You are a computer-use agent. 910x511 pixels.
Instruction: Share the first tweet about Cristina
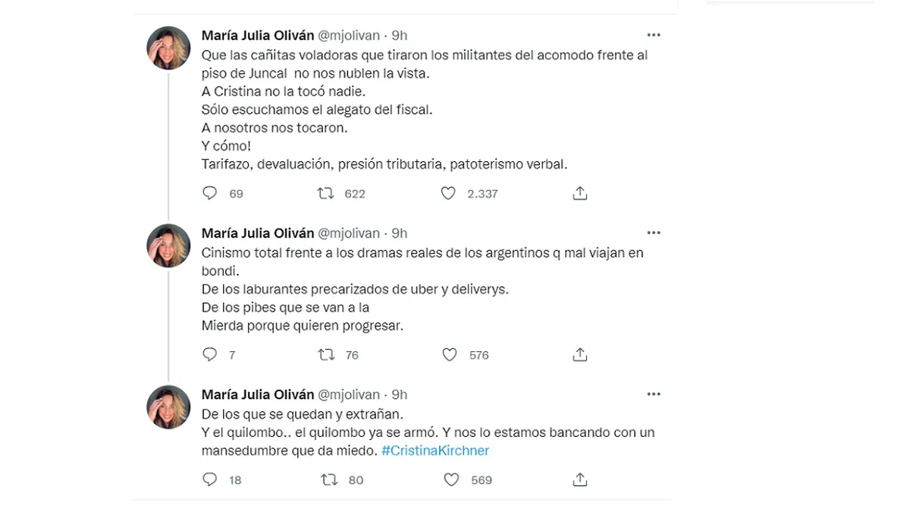[x=580, y=193]
